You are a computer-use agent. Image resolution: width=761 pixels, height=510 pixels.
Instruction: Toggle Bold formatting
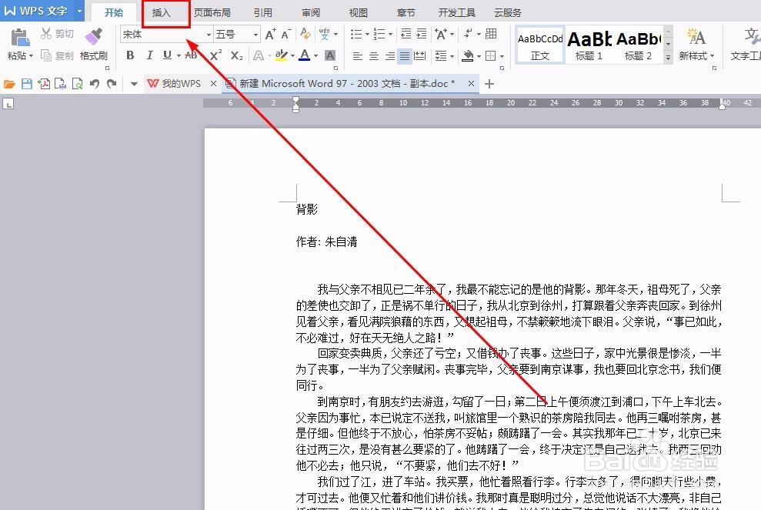130,55
